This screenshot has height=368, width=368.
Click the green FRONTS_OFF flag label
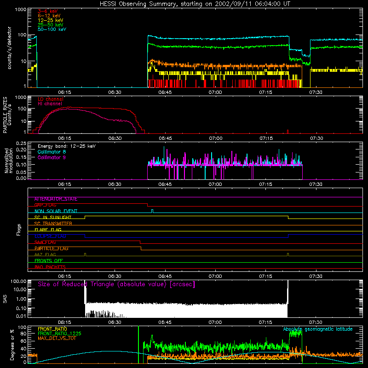pos(49,261)
